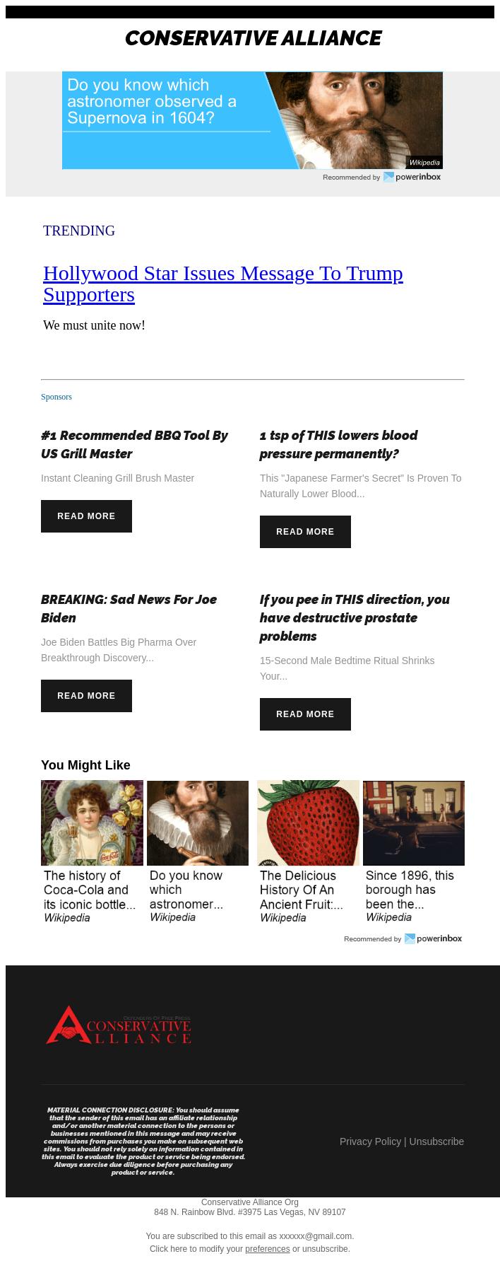Image resolution: width=500 pixels, height=1261 pixels.
Task: Click the powerinbox logo below You Might Like
Action: click(433, 939)
